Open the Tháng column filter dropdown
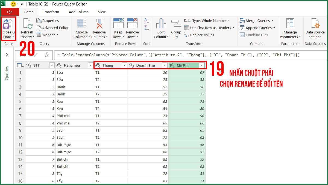Viewport: 328px width, 185px height. (x=124, y=65)
